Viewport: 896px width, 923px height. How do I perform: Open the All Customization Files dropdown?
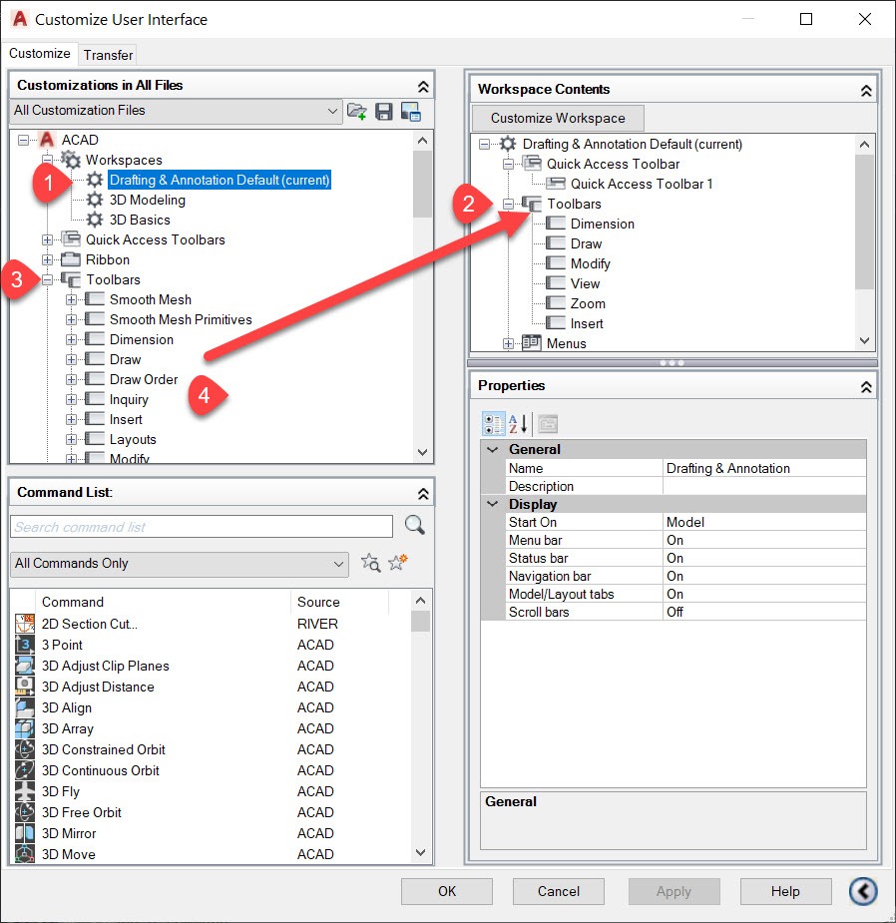[x=176, y=111]
